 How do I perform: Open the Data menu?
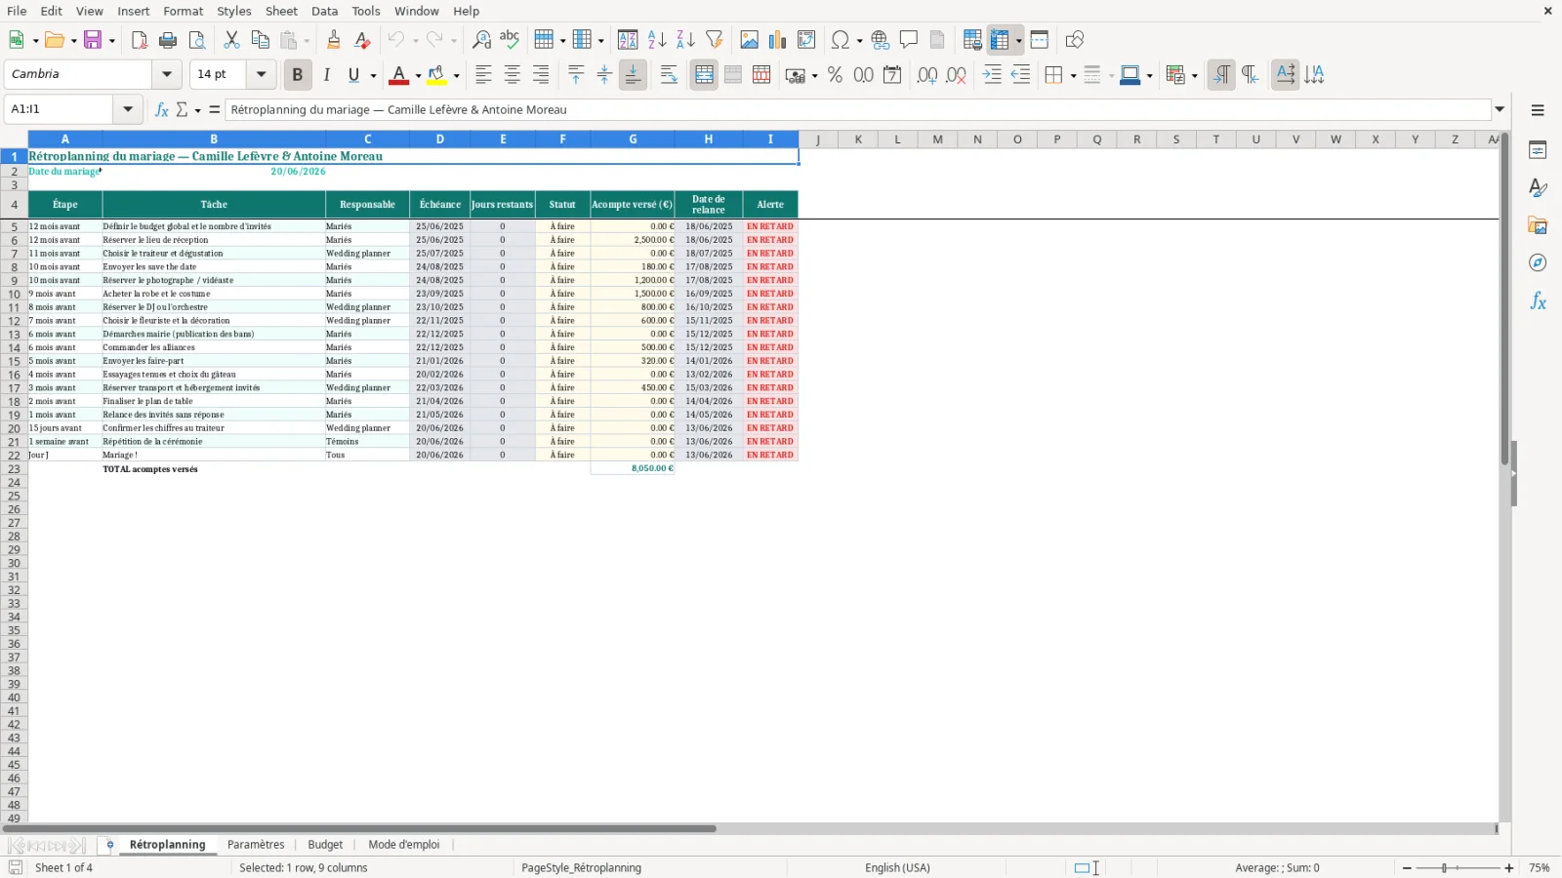[x=324, y=11]
